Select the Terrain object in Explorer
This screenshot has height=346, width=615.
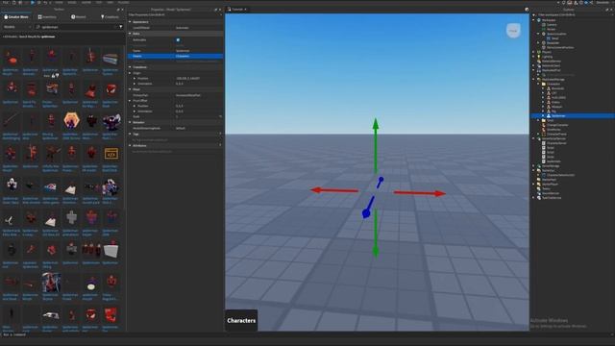pos(551,29)
